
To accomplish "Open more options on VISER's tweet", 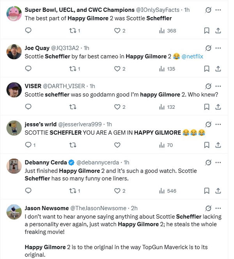I will 218,86.
